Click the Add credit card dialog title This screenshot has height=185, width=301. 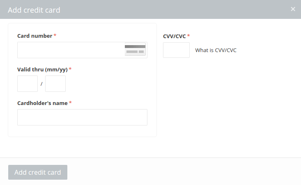[x=34, y=10]
